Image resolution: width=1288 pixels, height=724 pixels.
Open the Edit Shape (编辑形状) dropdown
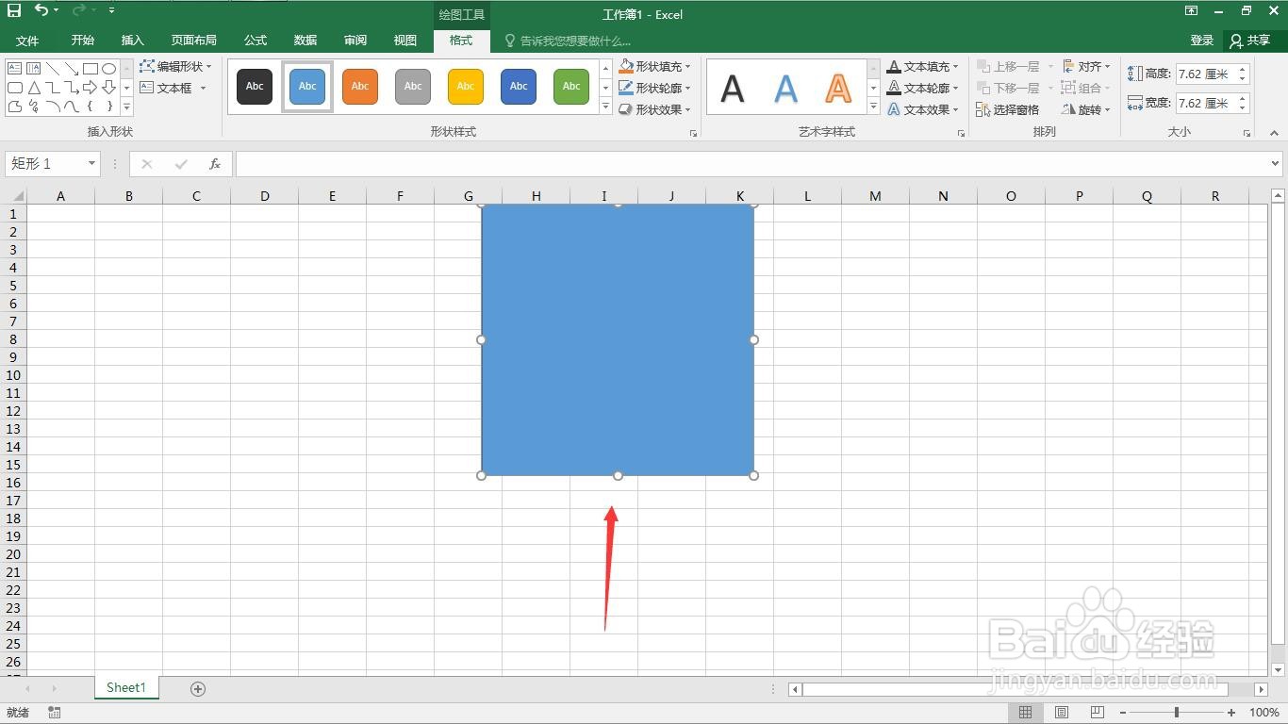[x=176, y=67]
